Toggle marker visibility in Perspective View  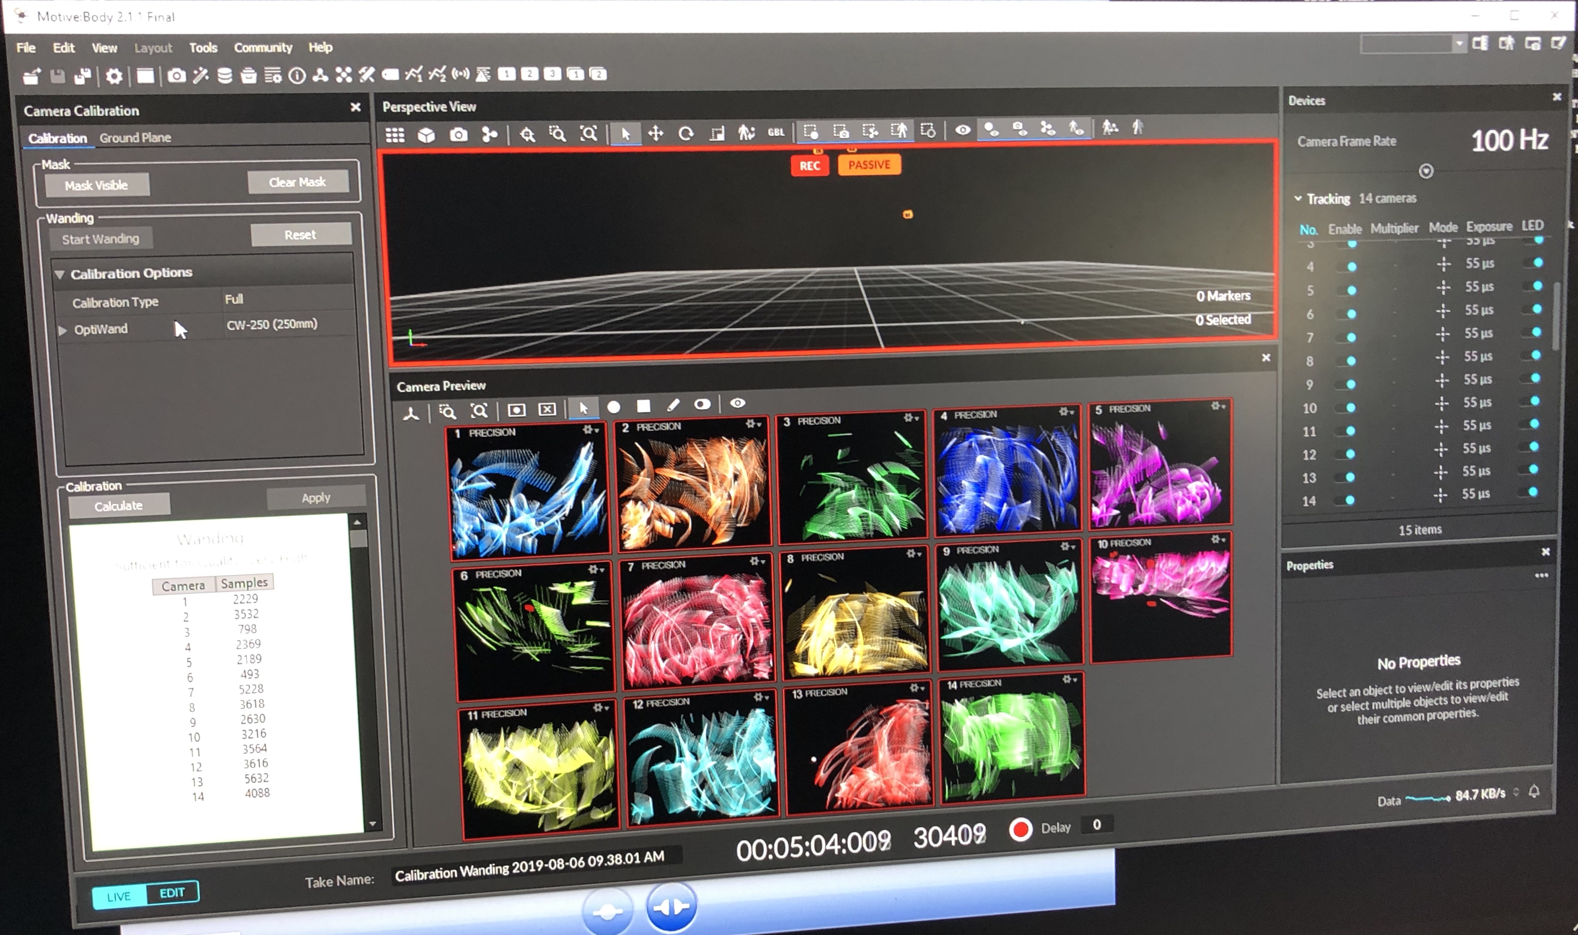coord(991,130)
